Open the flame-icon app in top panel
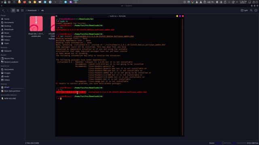 click(x=19, y=2)
